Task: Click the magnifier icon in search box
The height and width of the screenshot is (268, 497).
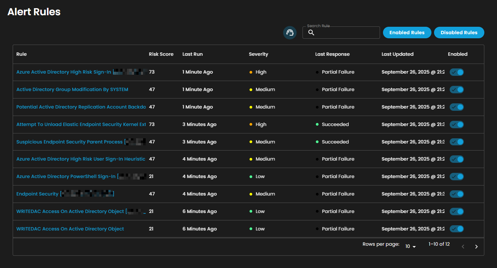Action: tap(311, 33)
